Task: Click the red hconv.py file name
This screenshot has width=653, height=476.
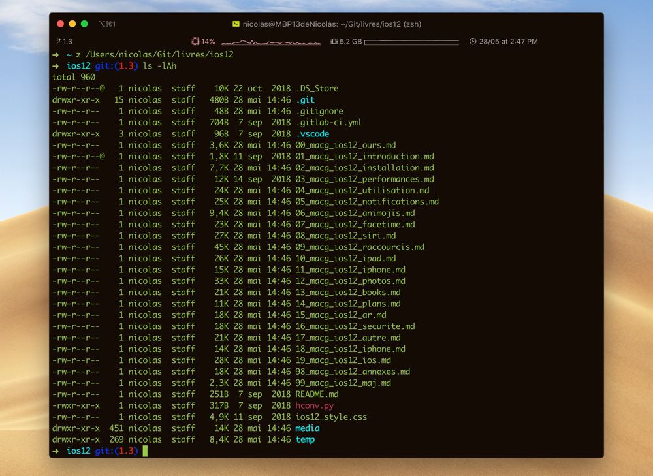Action: pyautogui.click(x=315, y=405)
